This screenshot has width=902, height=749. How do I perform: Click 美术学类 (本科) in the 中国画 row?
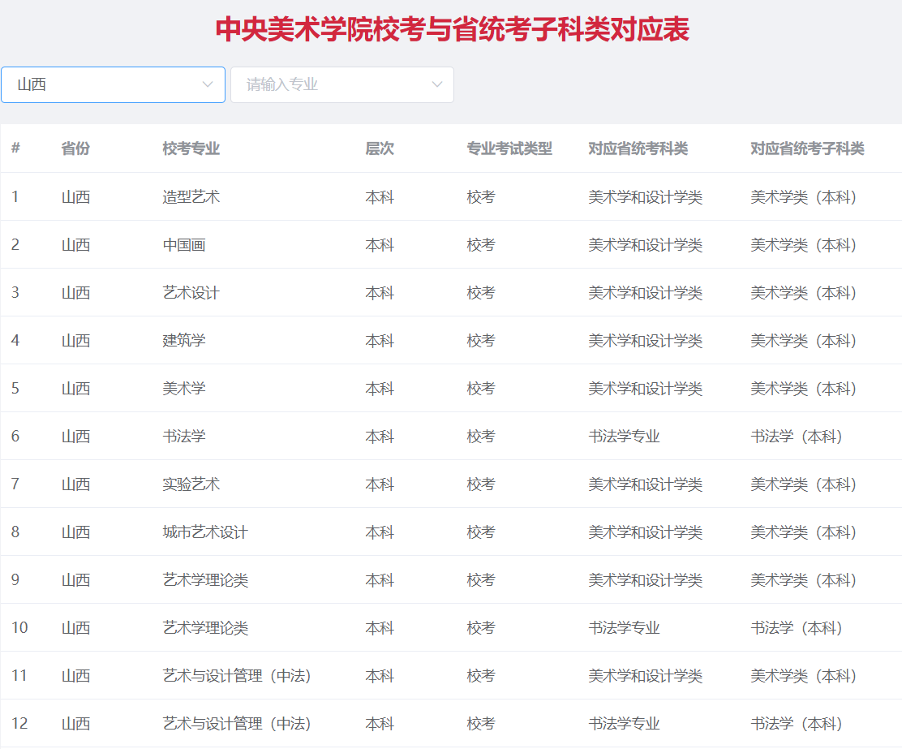coord(804,245)
